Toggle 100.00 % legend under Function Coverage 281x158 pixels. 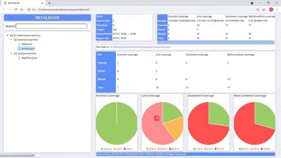pos(106,149)
